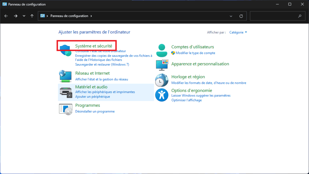Open Comptes d'utilisateurs category
Viewport: 309px width, 174px height.
(193, 47)
